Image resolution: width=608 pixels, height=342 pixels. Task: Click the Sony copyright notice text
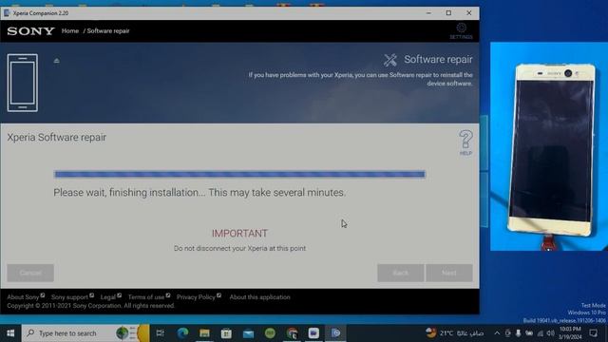point(91,306)
